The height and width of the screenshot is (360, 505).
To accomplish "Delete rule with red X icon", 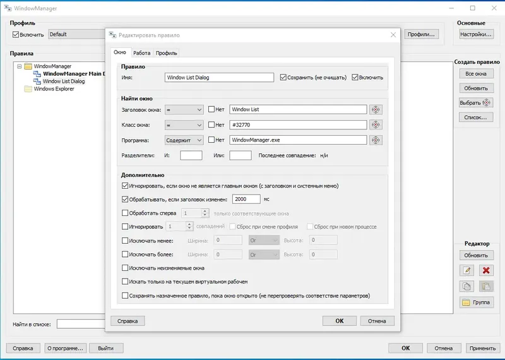I will point(486,270).
